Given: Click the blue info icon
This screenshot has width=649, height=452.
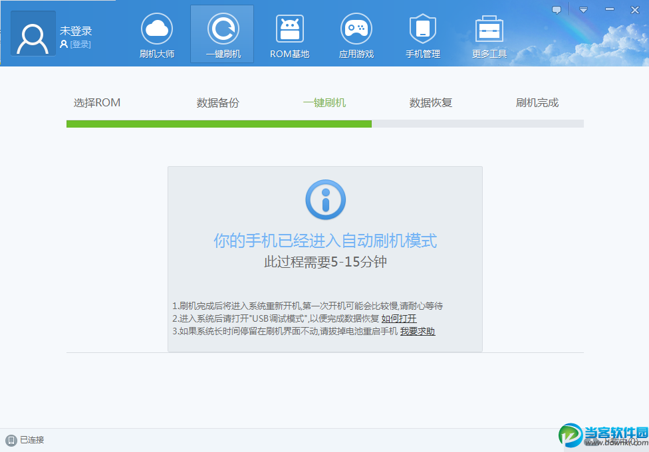Looking at the screenshot, I should point(325,199).
